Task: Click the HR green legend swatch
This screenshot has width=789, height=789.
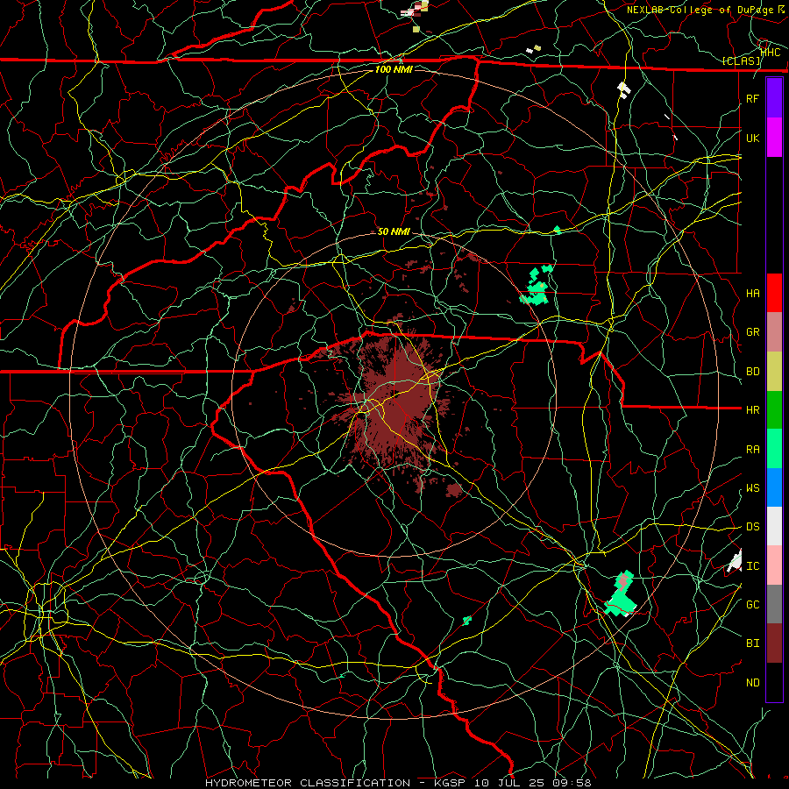Action: click(x=774, y=410)
